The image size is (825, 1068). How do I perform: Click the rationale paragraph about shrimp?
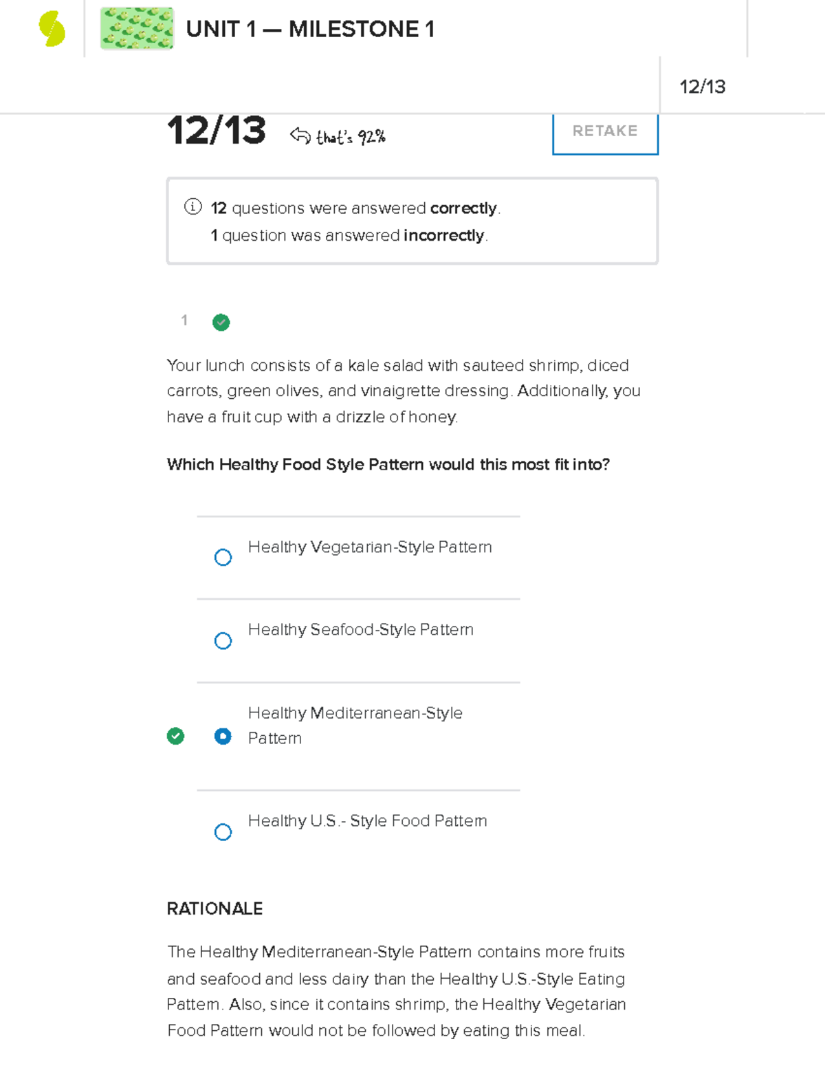(396, 991)
